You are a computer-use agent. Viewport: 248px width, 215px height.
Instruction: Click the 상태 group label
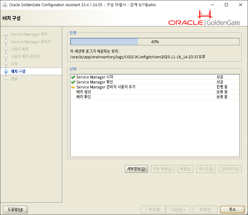[x=73, y=69]
